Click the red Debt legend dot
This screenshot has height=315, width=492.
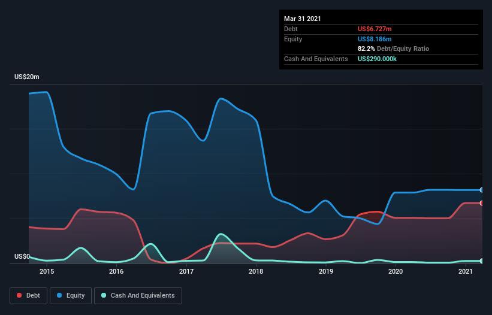[x=19, y=295]
